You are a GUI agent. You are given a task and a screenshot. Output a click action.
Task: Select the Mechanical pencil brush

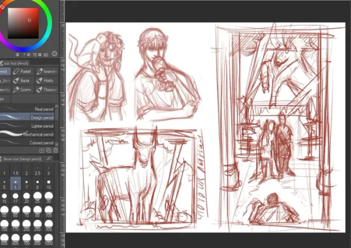tap(27, 134)
